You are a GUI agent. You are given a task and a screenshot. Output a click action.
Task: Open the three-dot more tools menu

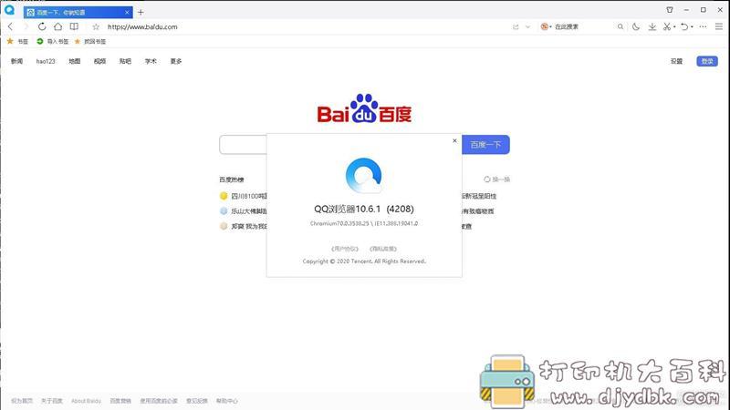coord(703,27)
